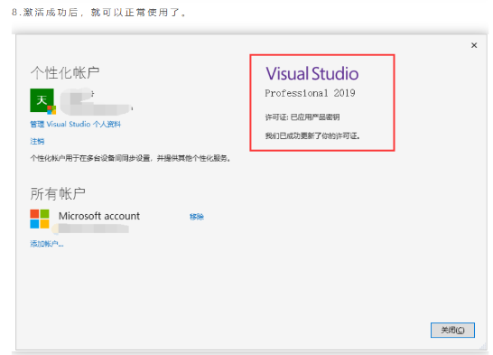Image resolution: width=493 pixels, height=355 pixels.
Task: Click the blurred email under Microsoft account
Action: [x=90, y=229]
